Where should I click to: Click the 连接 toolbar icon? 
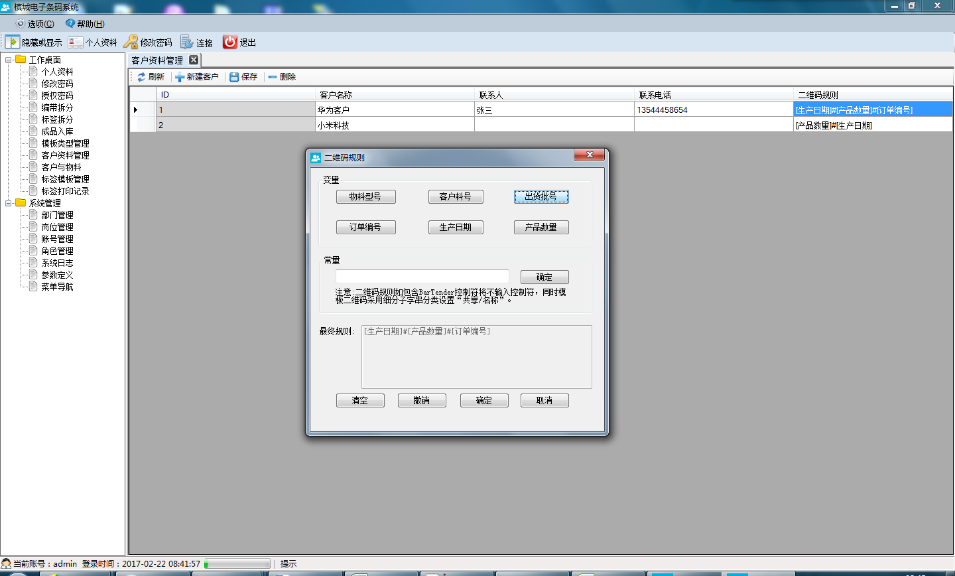point(187,42)
